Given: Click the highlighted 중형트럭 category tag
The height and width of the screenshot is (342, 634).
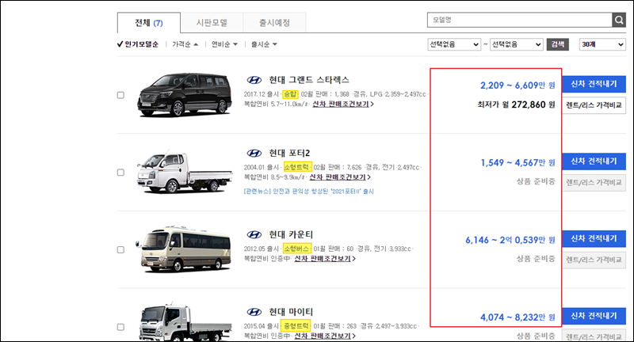Looking at the screenshot, I should 296,326.
